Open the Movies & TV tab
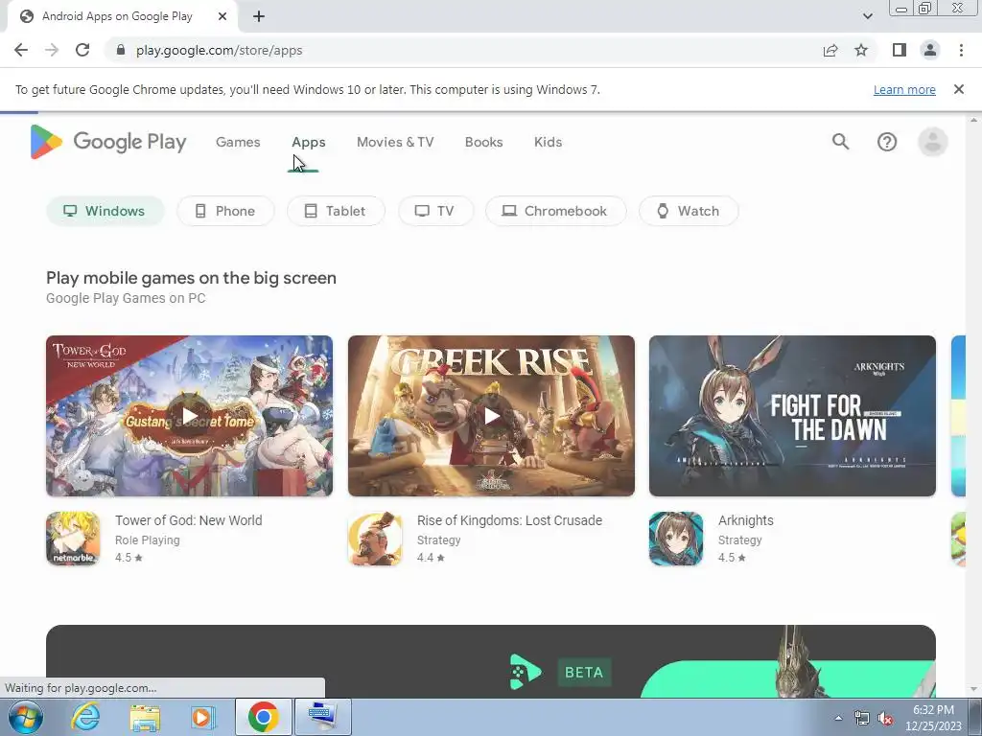This screenshot has width=982, height=736. pyautogui.click(x=395, y=142)
